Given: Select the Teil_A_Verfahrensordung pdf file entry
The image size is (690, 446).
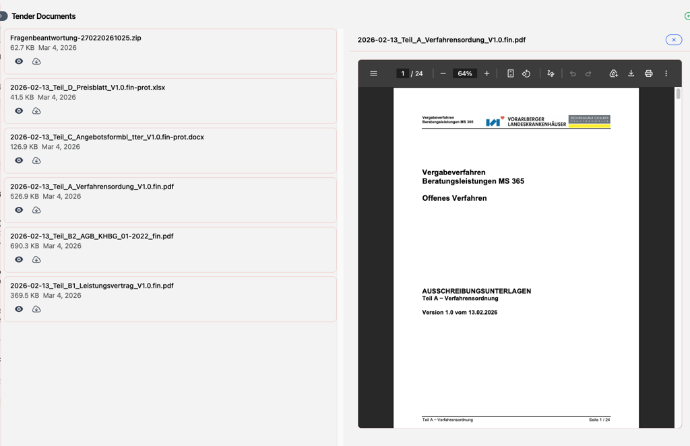Looking at the screenshot, I should click(92, 187).
